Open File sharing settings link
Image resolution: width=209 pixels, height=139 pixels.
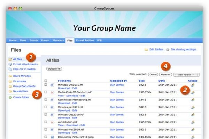(x=183, y=49)
